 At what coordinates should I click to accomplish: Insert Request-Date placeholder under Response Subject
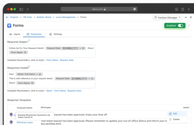tap(67, 60)
